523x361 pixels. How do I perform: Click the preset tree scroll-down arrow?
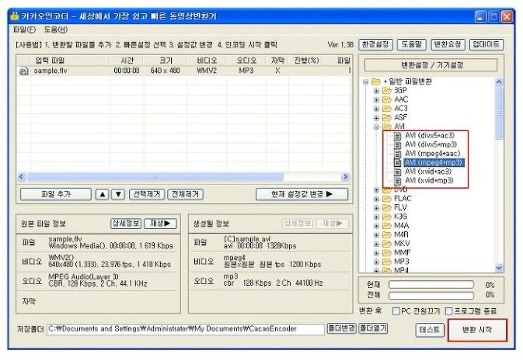499,268
